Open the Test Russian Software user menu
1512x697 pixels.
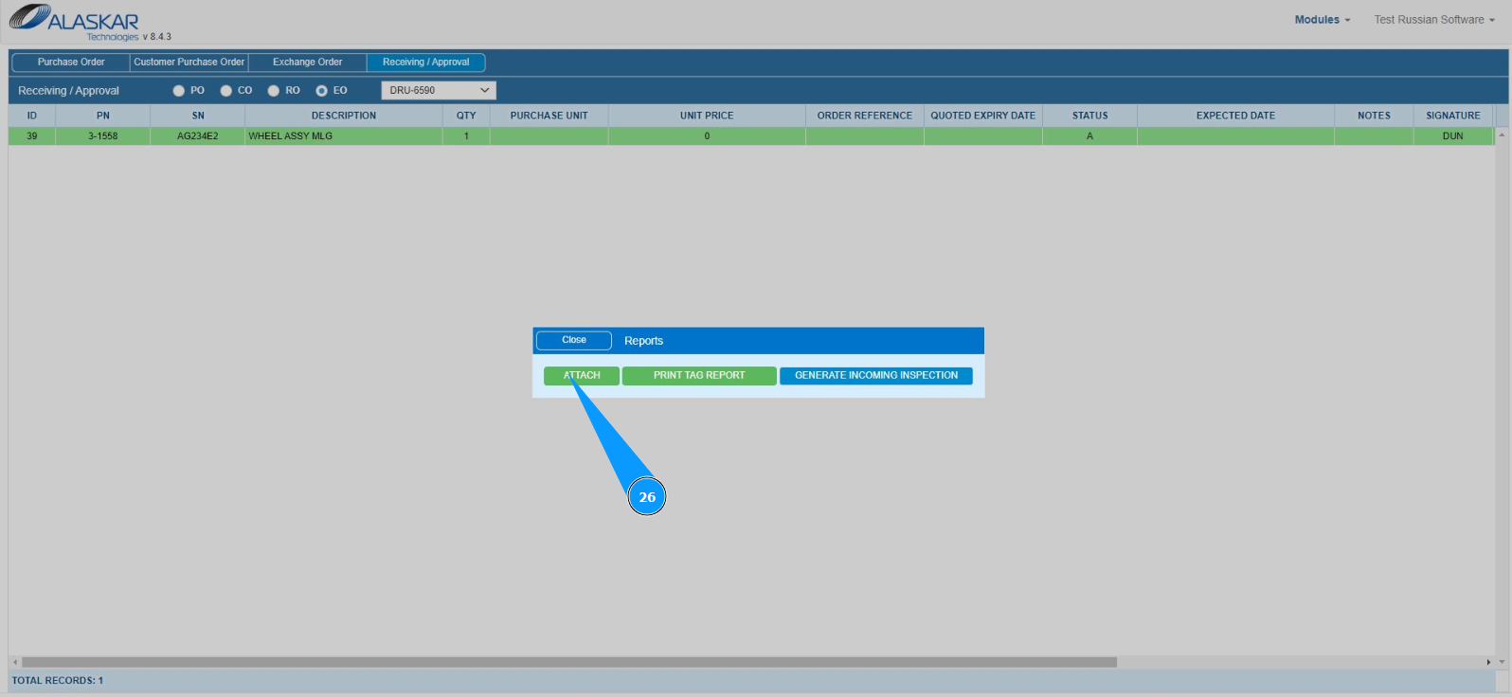[x=1434, y=20]
